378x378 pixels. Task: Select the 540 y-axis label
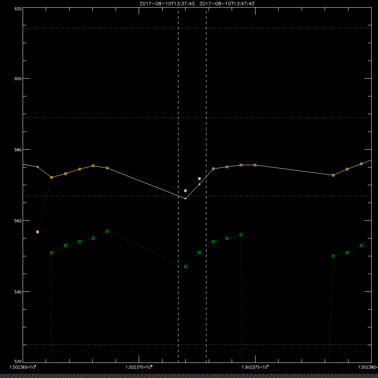click(18, 292)
